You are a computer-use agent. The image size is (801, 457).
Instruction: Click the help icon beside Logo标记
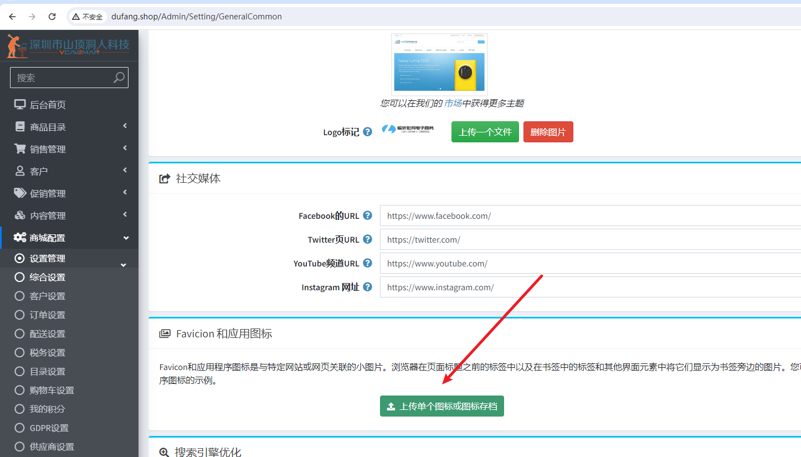[367, 132]
